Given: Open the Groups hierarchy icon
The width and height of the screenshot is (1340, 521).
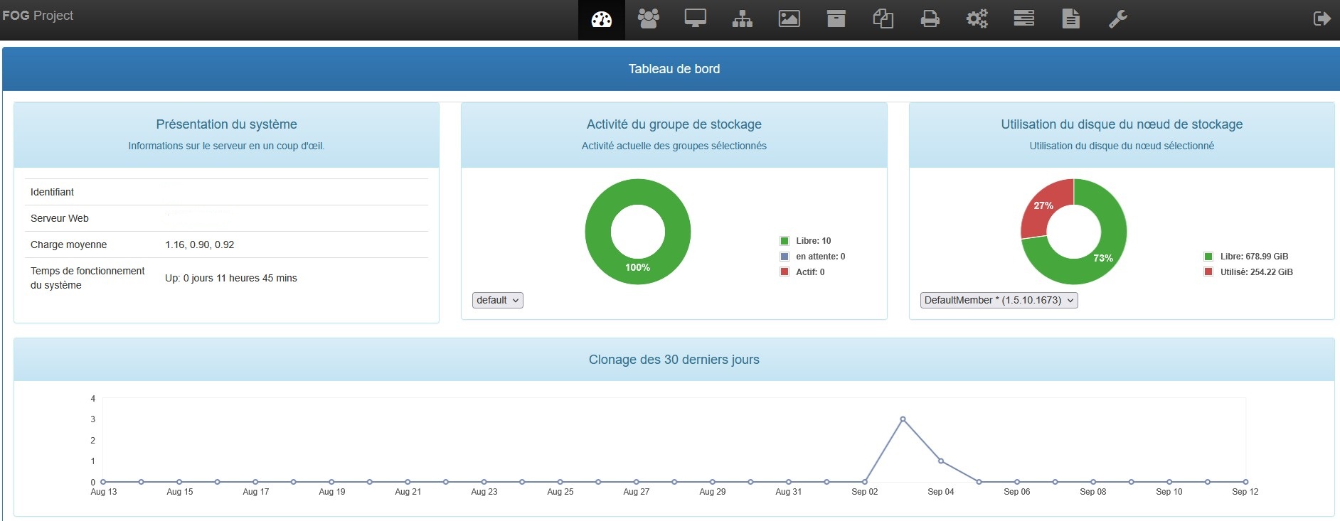Looking at the screenshot, I should [742, 19].
